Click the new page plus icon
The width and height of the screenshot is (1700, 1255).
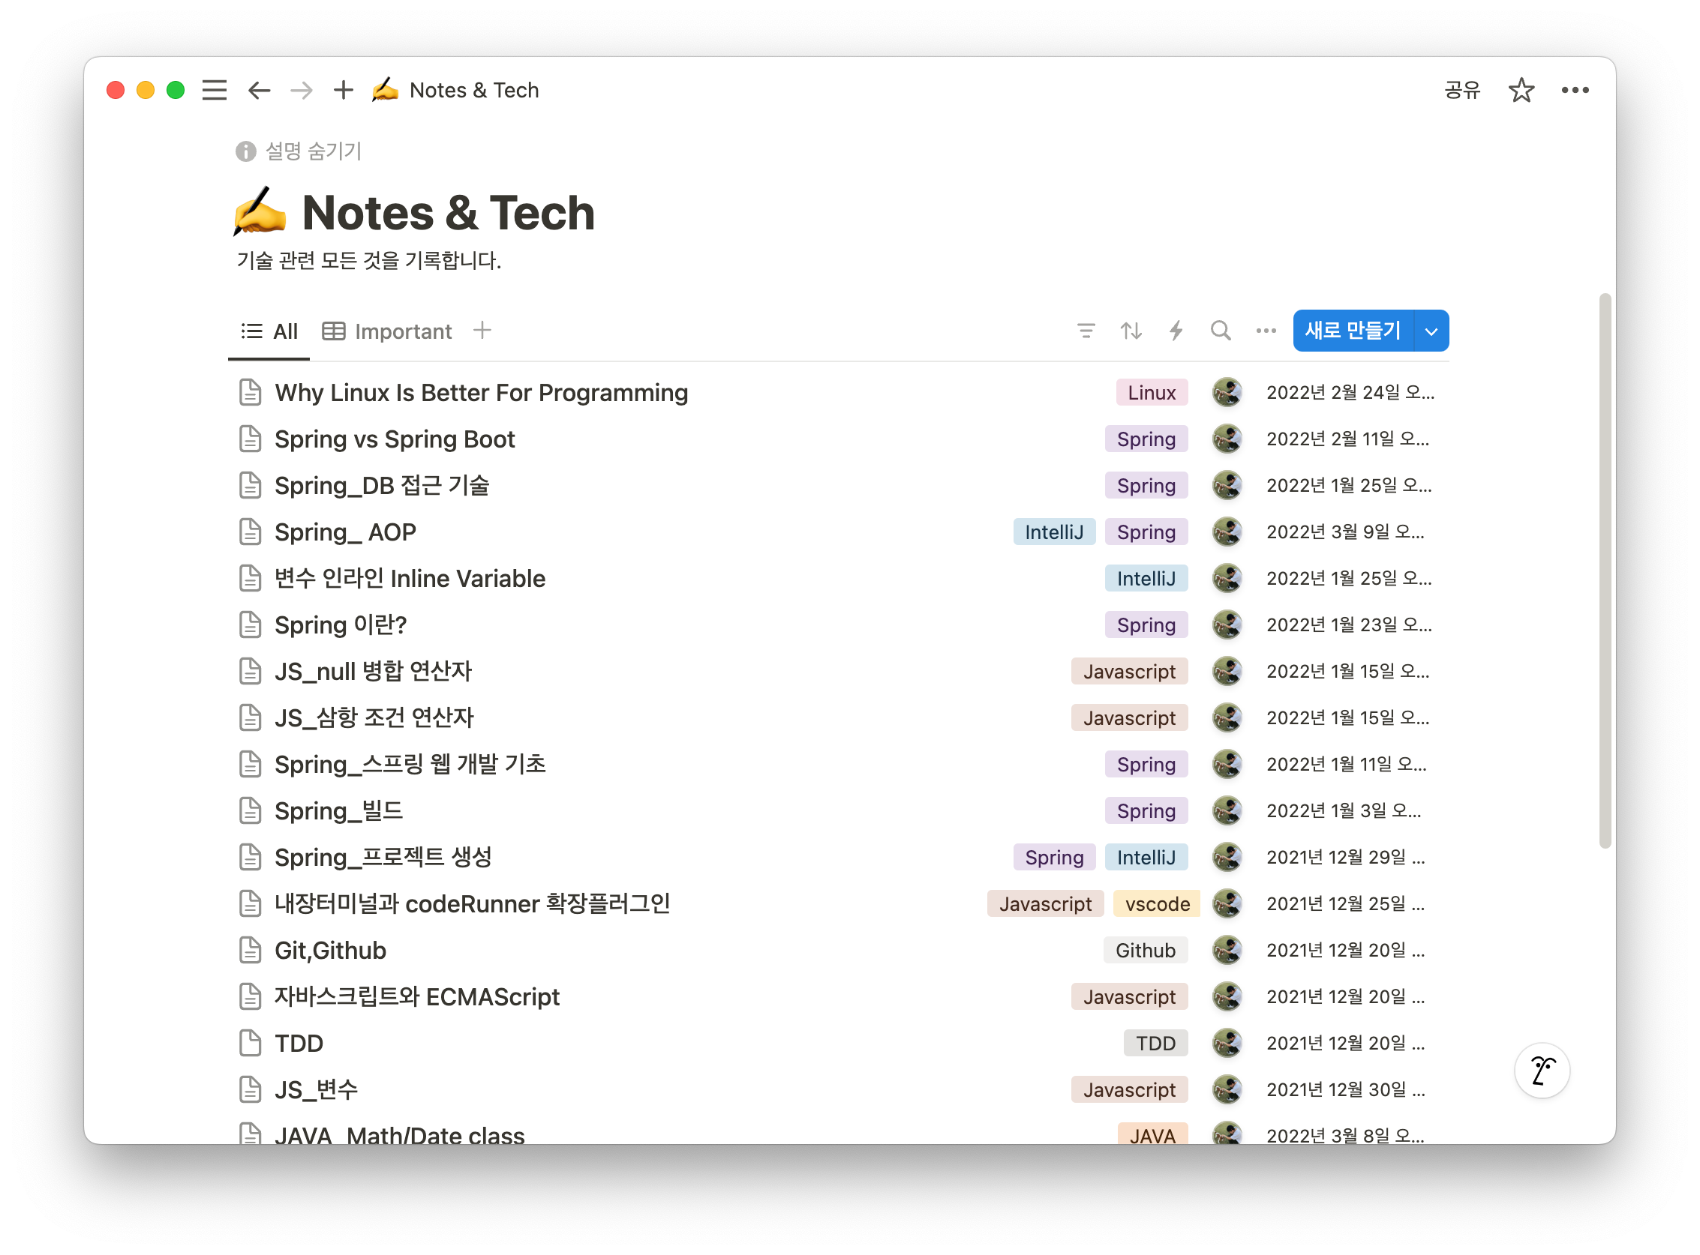pos(344,91)
